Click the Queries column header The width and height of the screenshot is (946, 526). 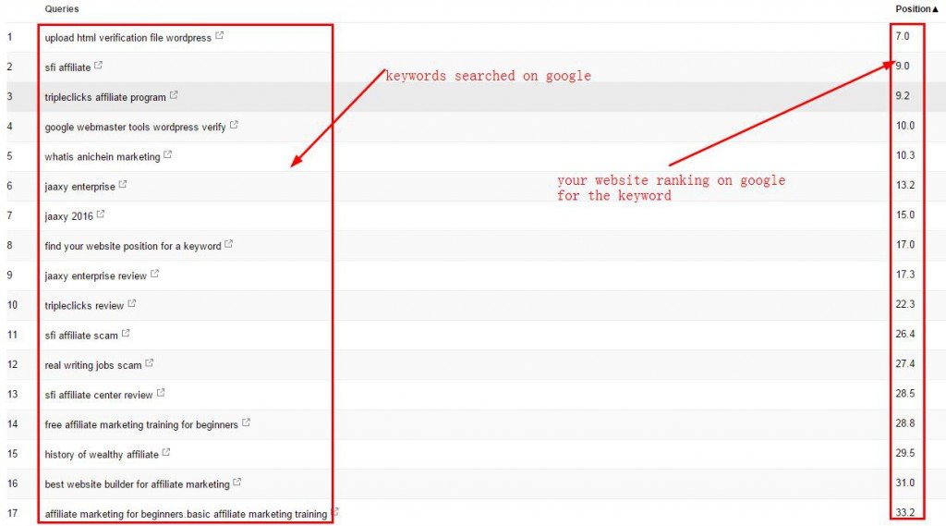click(62, 9)
